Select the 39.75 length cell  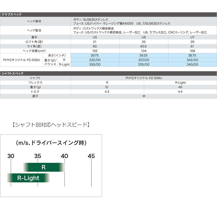(x=95, y=55)
